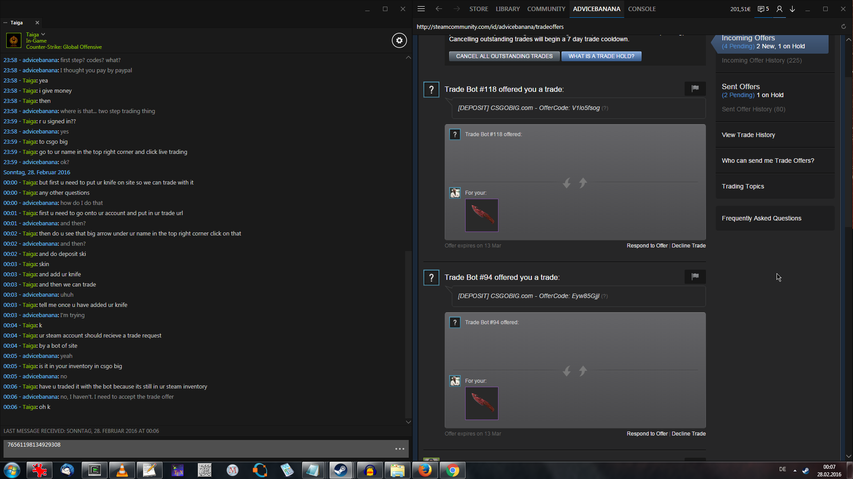853x479 pixels.
Task: Expand the Taiga name dropdown arrow
Action: coord(43,34)
